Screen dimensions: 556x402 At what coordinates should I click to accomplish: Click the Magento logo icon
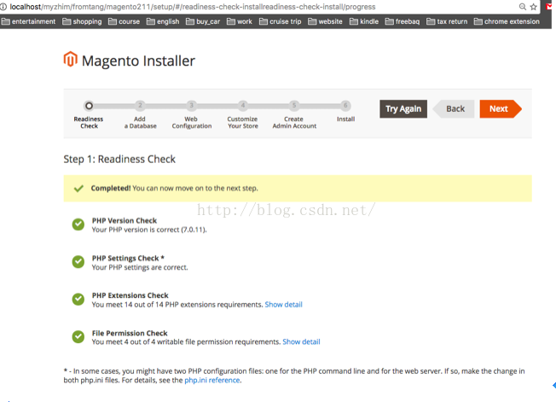pos(70,59)
